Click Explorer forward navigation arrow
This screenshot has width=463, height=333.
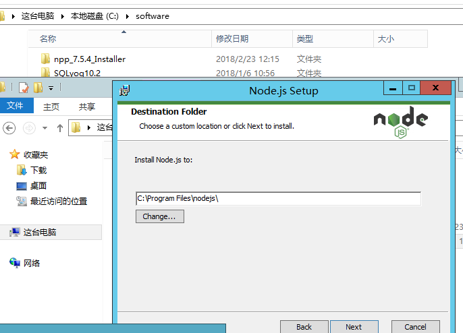click(x=29, y=128)
